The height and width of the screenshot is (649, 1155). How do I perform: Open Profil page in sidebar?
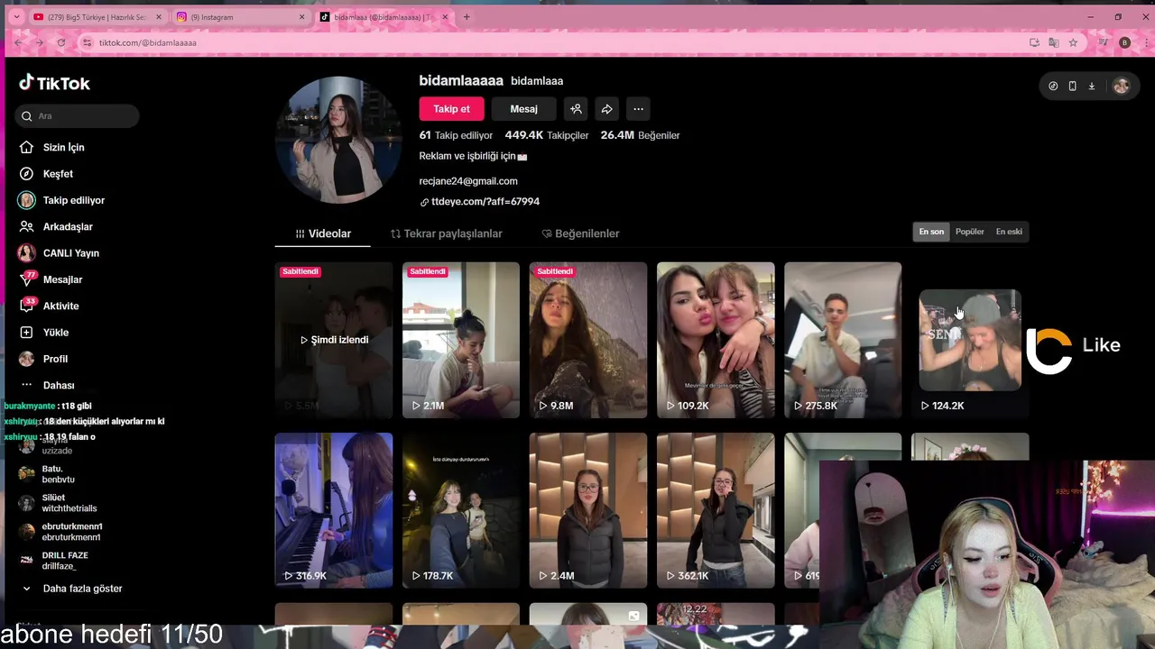click(x=43, y=359)
